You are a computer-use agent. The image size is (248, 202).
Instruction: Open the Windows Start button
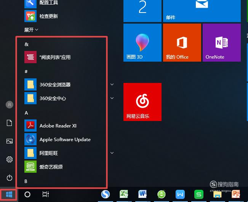[x=9, y=194]
